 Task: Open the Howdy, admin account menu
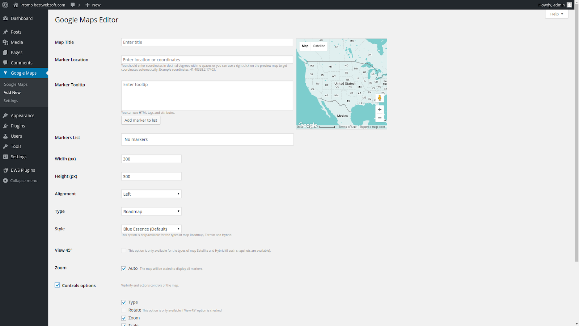click(x=555, y=5)
